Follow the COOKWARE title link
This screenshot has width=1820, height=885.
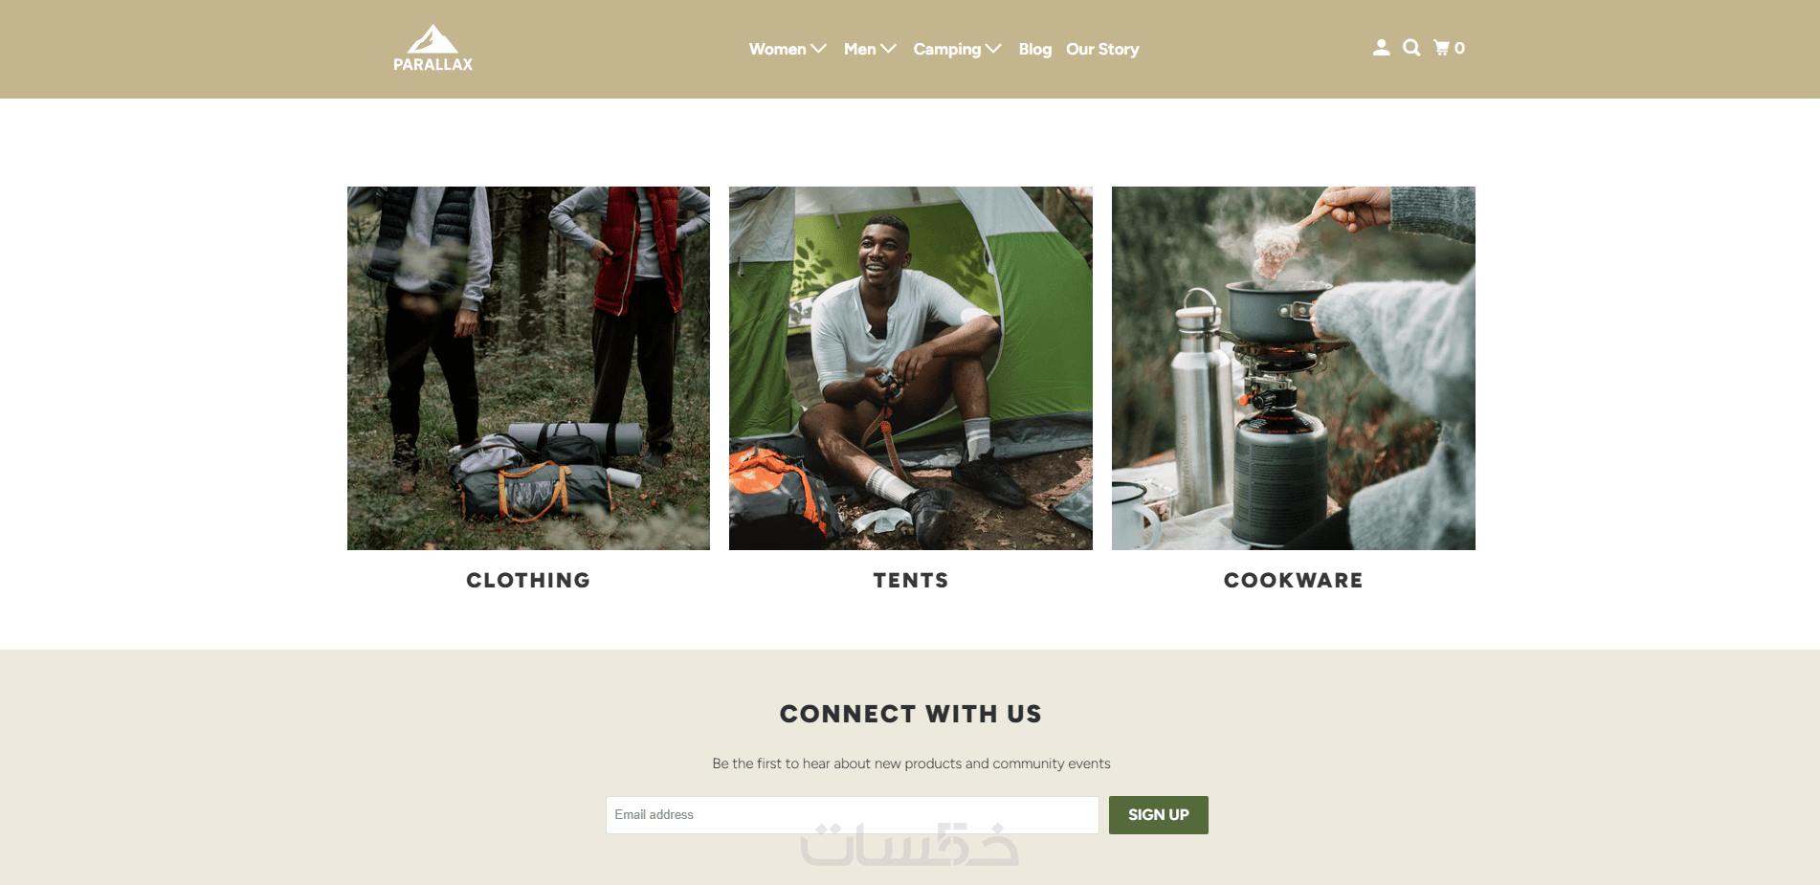[1294, 581]
